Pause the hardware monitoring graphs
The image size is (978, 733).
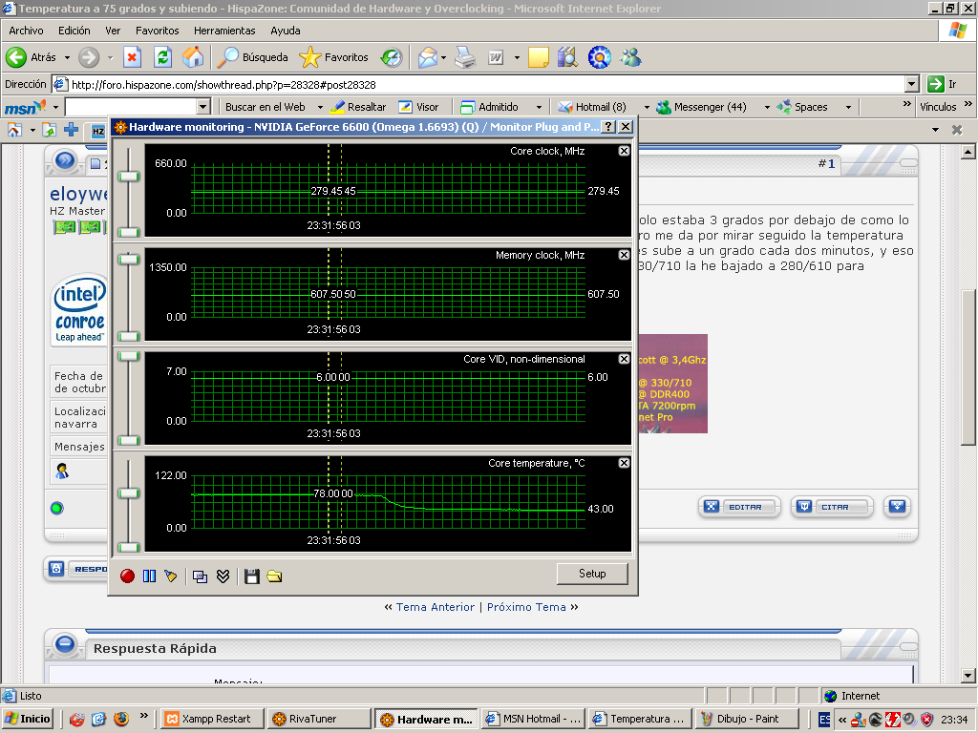pyautogui.click(x=149, y=576)
